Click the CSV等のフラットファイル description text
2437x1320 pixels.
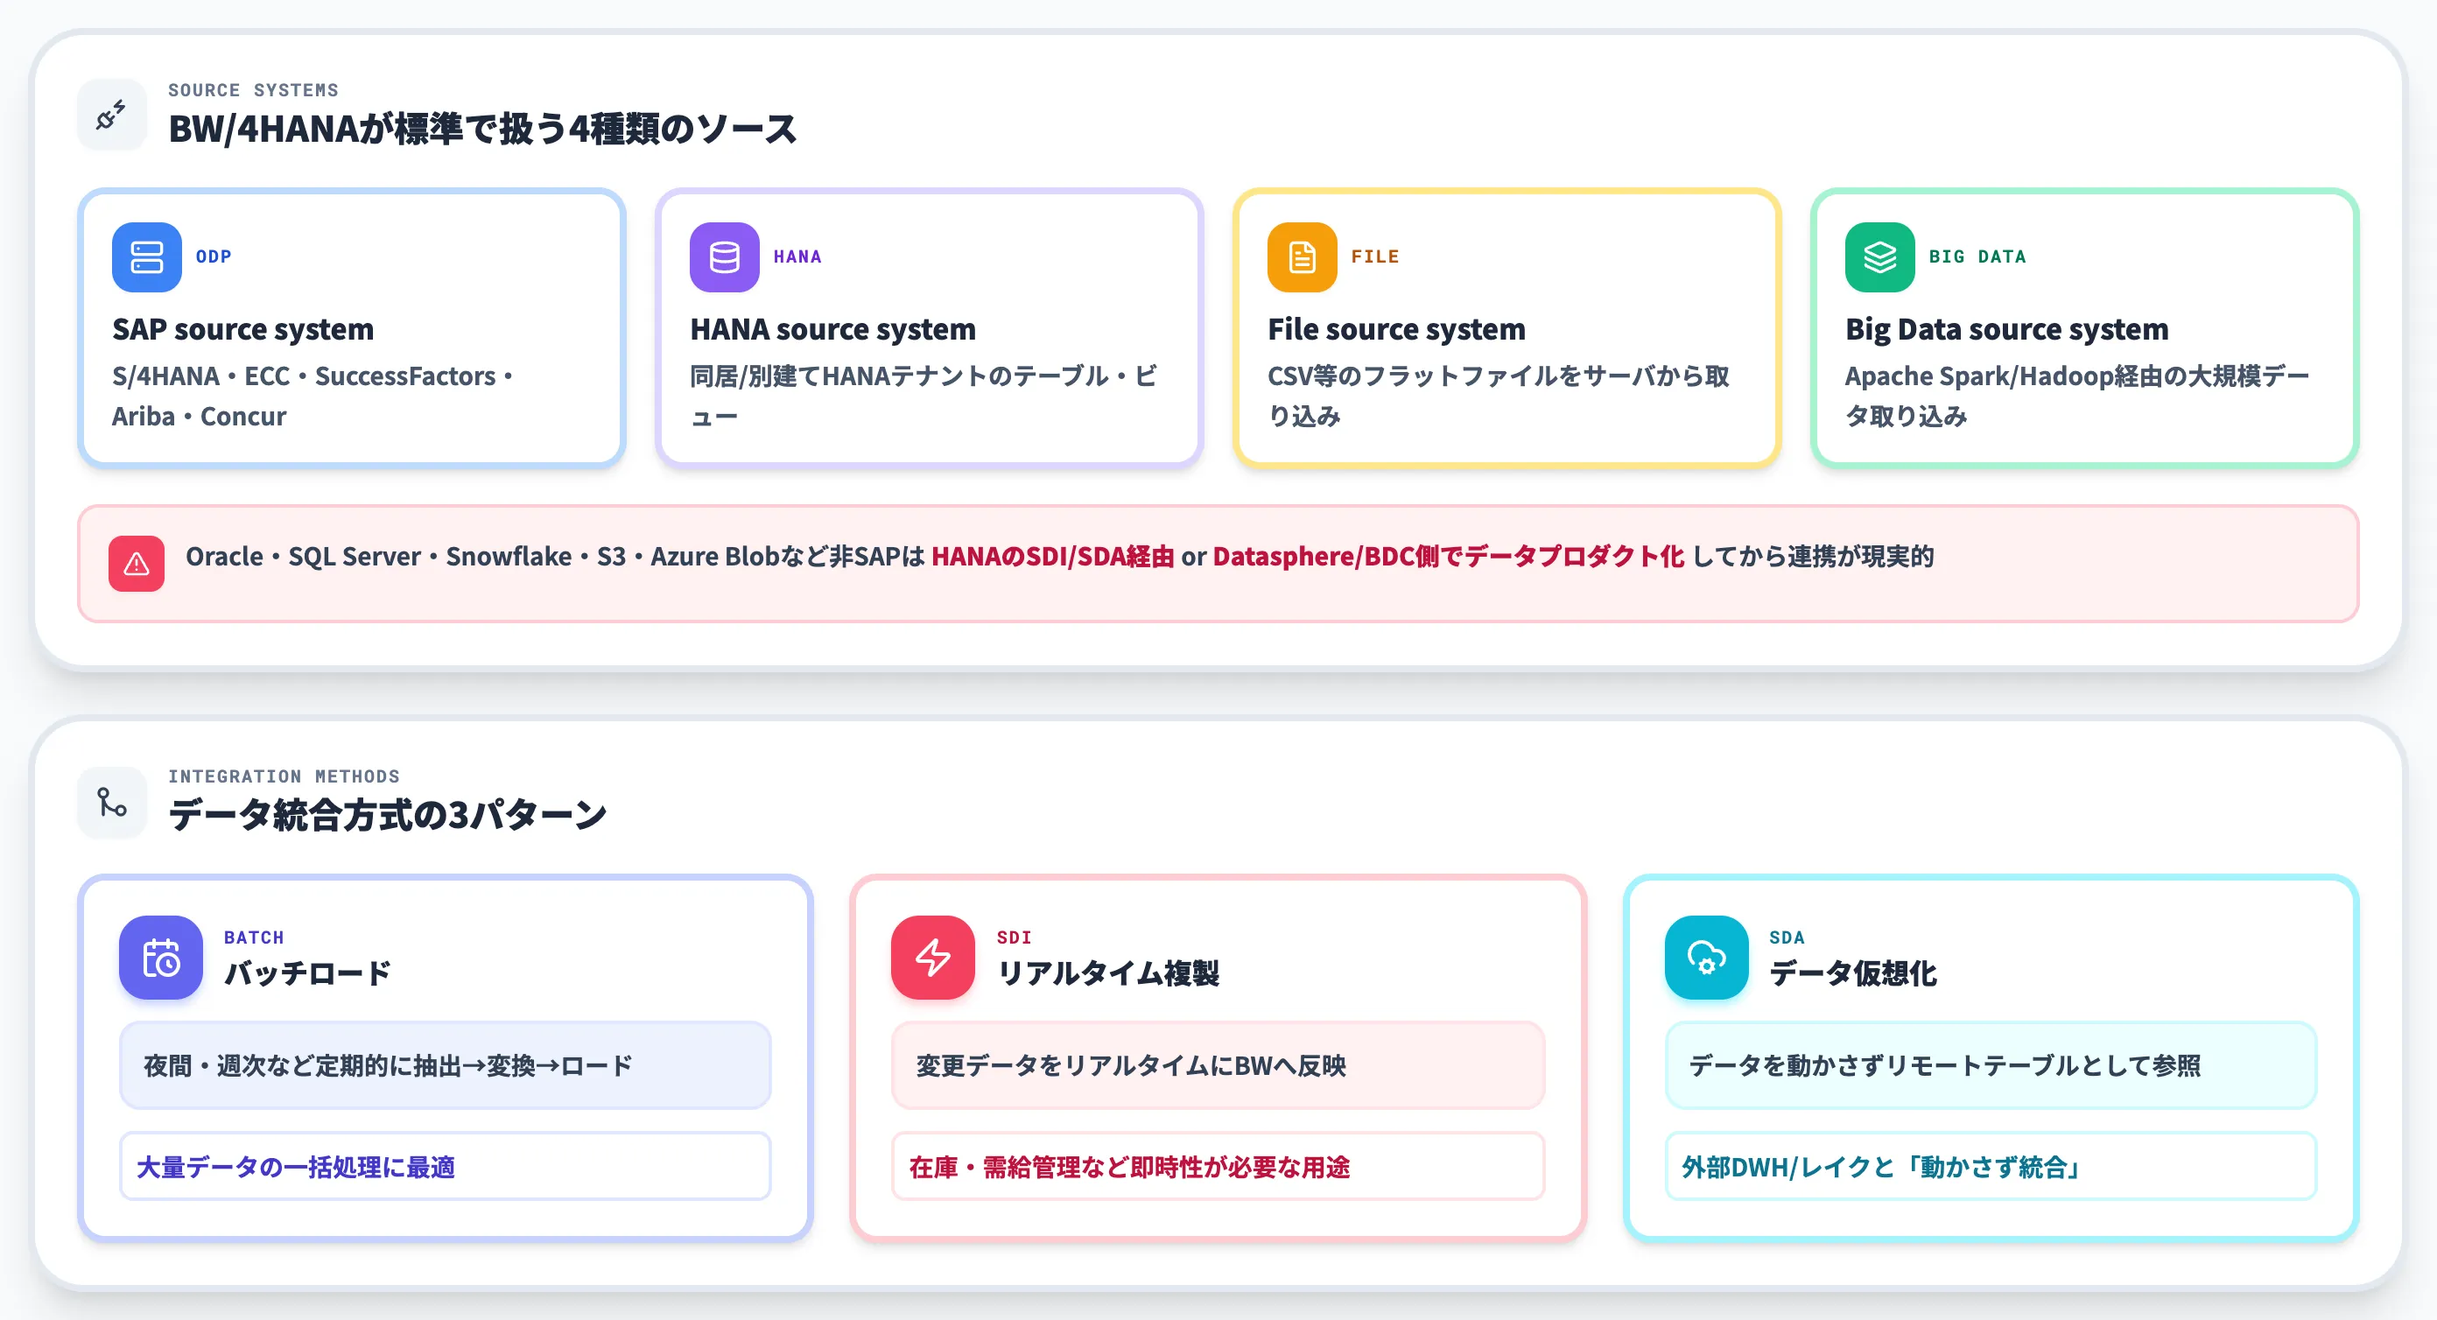coord(1499,397)
